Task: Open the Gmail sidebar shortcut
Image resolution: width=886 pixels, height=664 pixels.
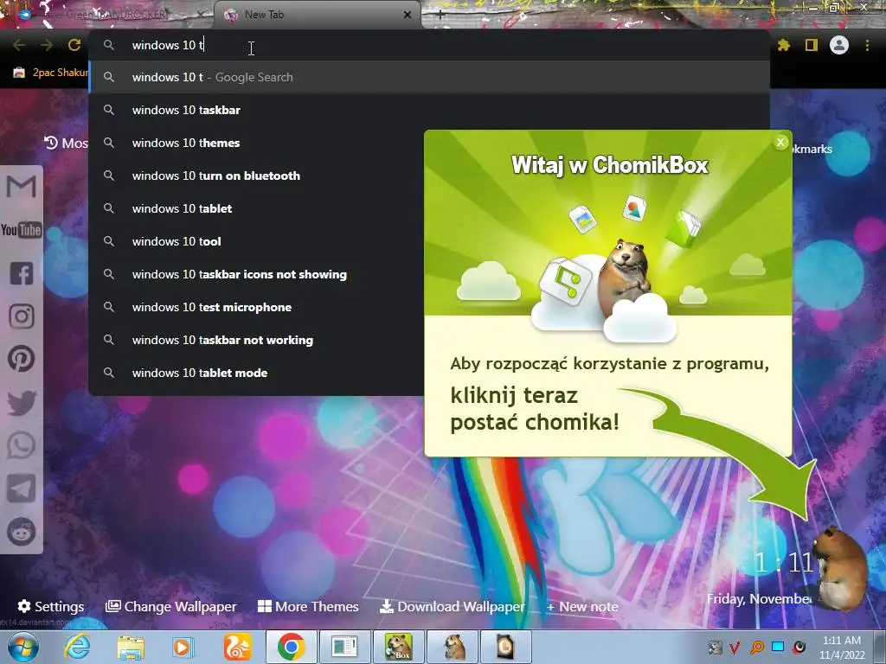Action: coord(22,187)
